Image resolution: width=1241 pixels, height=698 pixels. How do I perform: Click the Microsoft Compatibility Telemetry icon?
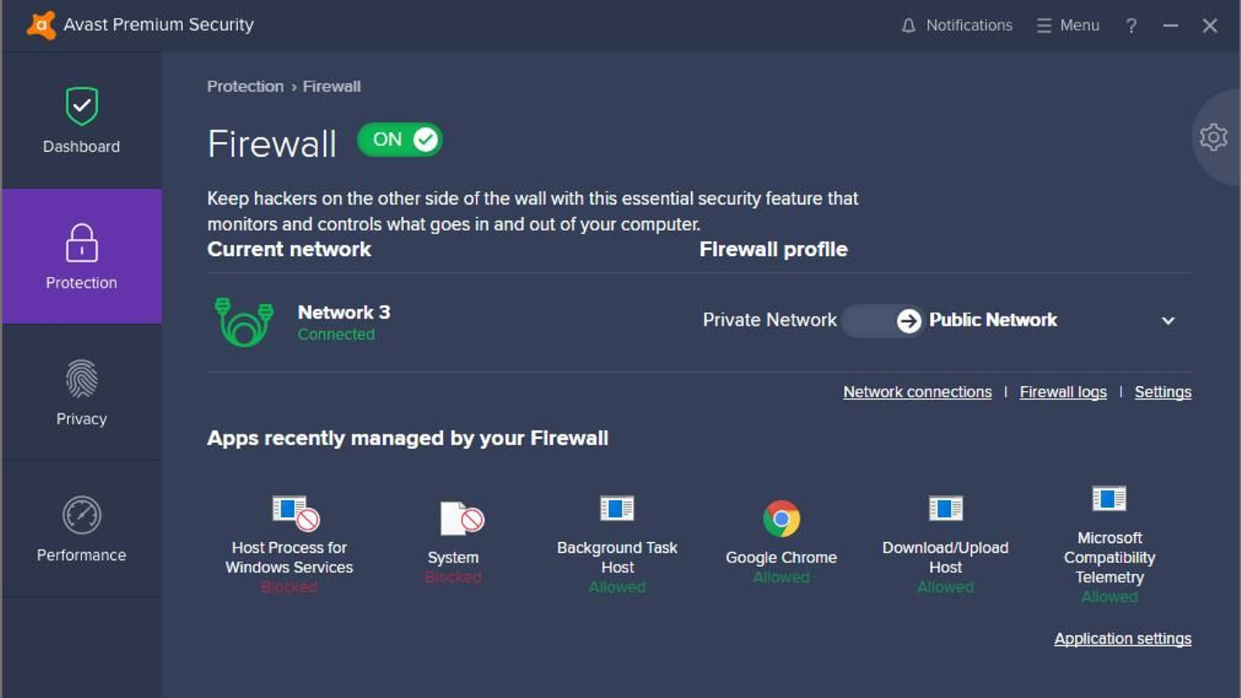pos(1110,500)
